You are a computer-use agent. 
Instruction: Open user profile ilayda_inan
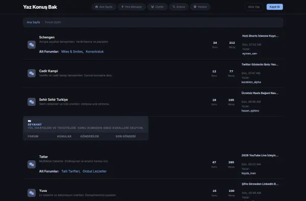click(249, 174)
